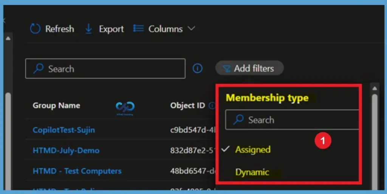Click object ID starting with 48bd6547
This screenshot has width=387, height=194.
pyautogui.click(x=193, y=171)
